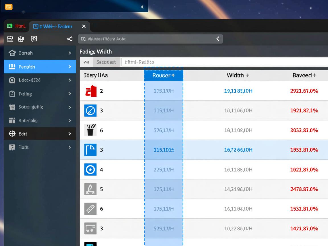Click the gray lamp icon in row 5
The height and width of the screenshot is (246, 328).
tap(91, 189)
